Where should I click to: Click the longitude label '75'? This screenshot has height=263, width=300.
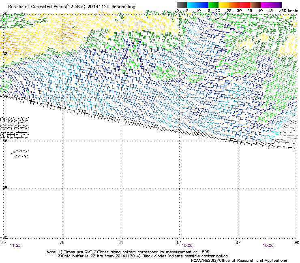tap(3, 242)
